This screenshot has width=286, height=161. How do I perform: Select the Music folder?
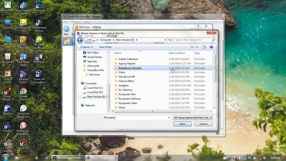[x=163, y=107]
